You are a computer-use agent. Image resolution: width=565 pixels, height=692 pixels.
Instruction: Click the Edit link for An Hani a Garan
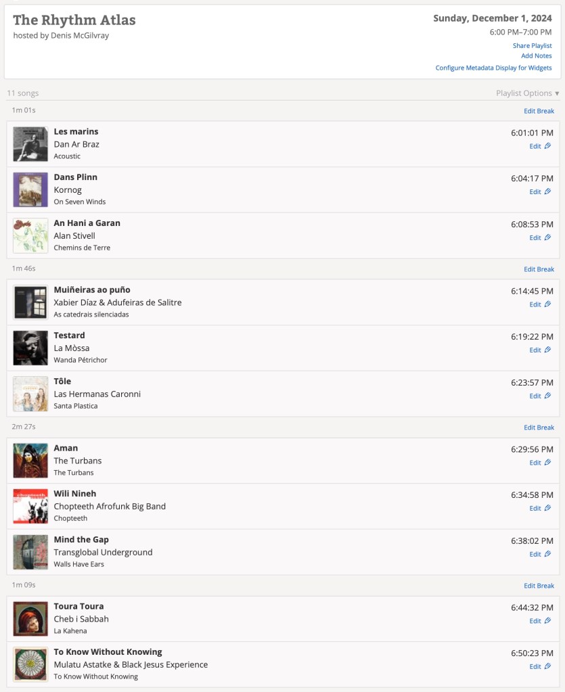point(535,237)
